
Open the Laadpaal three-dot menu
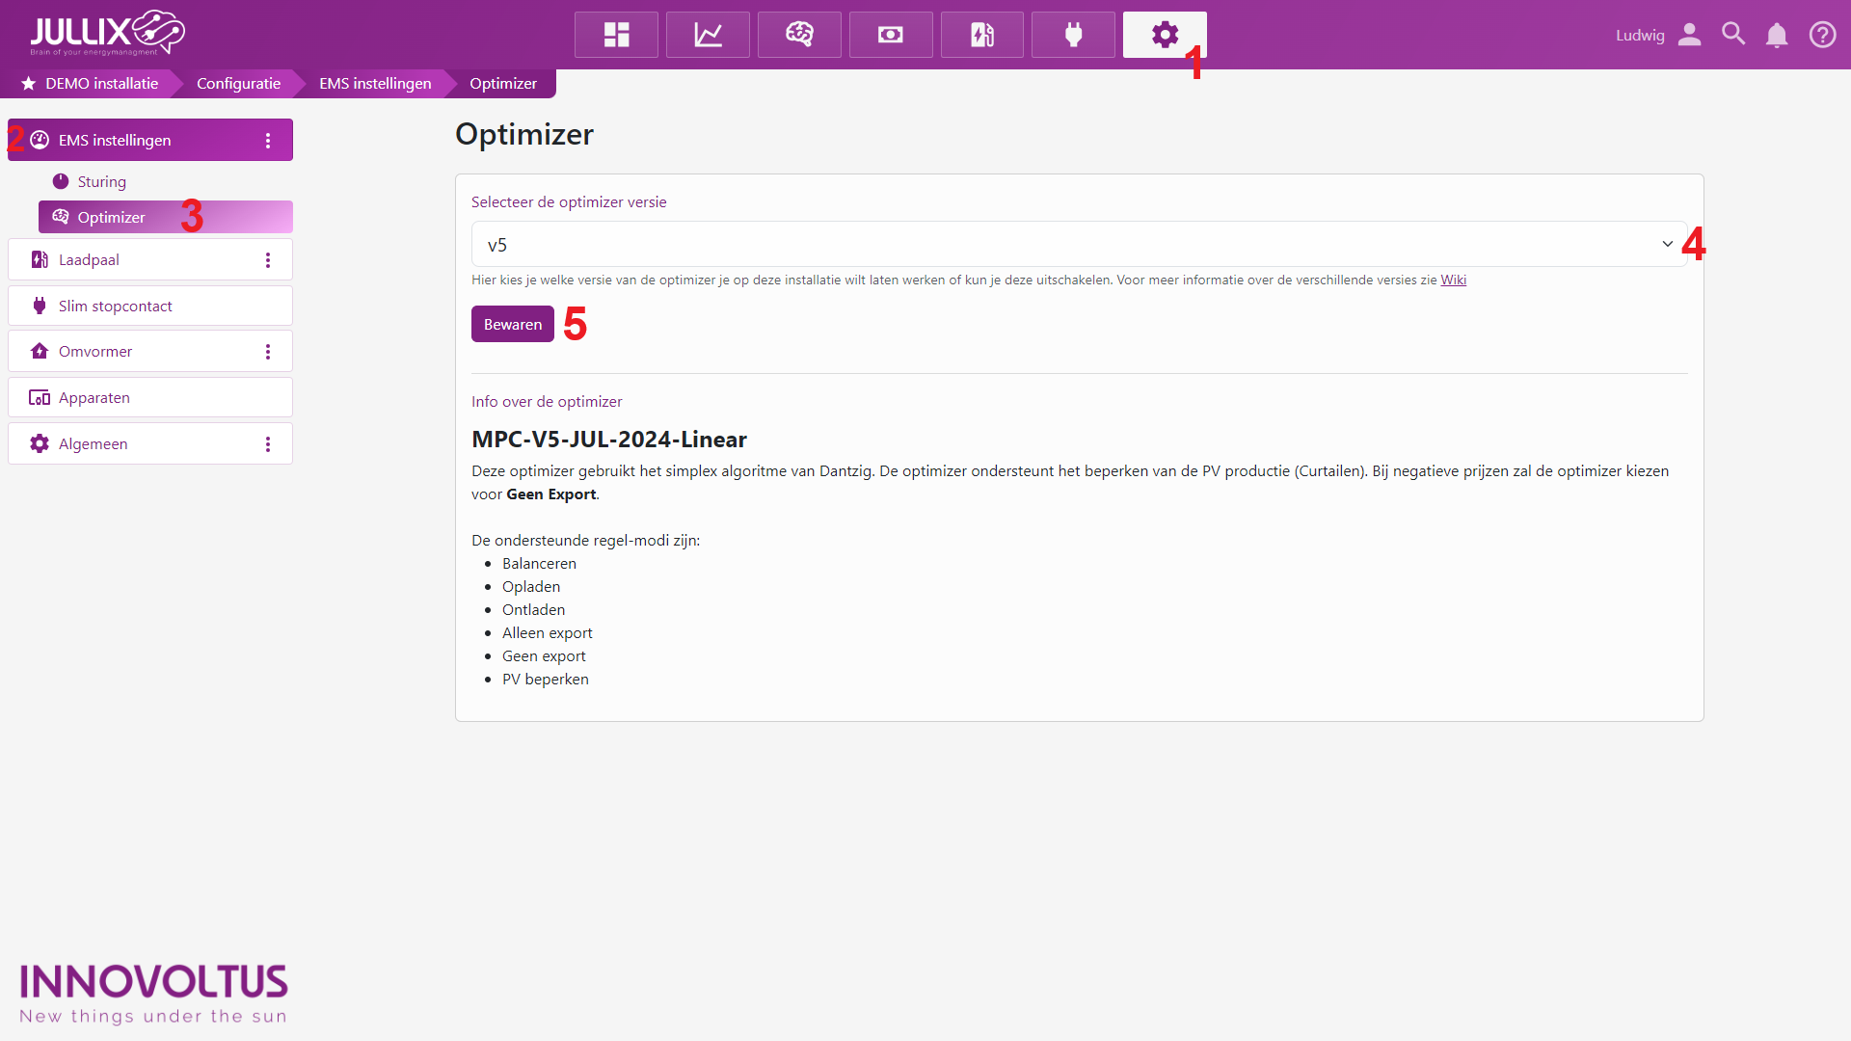(x=268, y=260)
